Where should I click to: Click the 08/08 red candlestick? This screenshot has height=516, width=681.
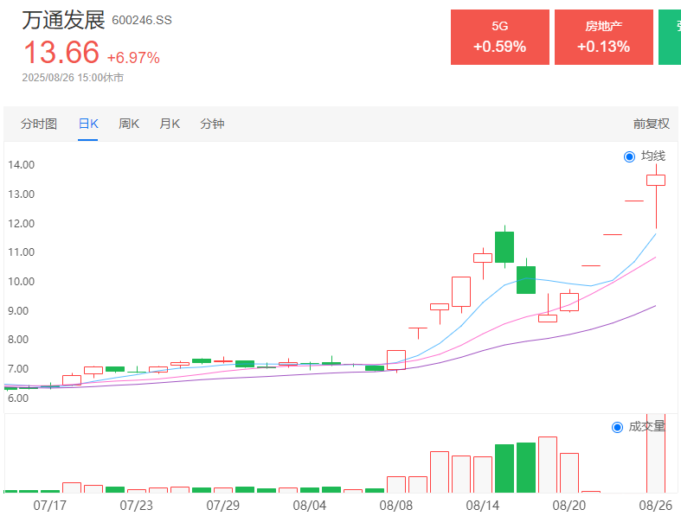[396, 360]
